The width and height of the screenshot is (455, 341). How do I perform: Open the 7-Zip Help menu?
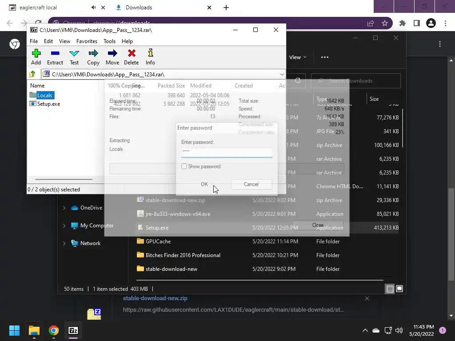[x=127, y=41]
